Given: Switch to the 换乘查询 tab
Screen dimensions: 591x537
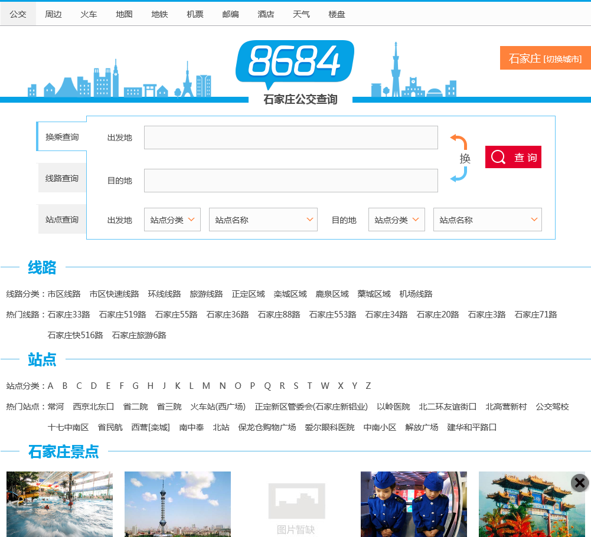Looking at the screenshot, I should (x=62, y=137).
